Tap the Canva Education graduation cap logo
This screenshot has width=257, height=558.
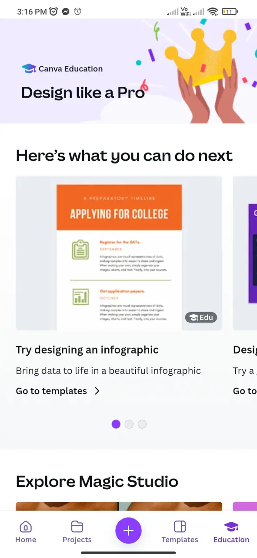click(x=29, y=68)
